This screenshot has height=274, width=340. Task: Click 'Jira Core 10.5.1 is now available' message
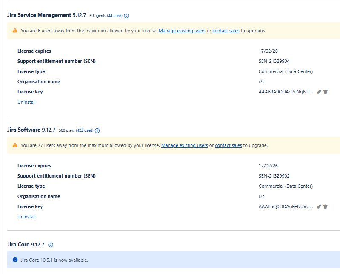click(54, 260)
